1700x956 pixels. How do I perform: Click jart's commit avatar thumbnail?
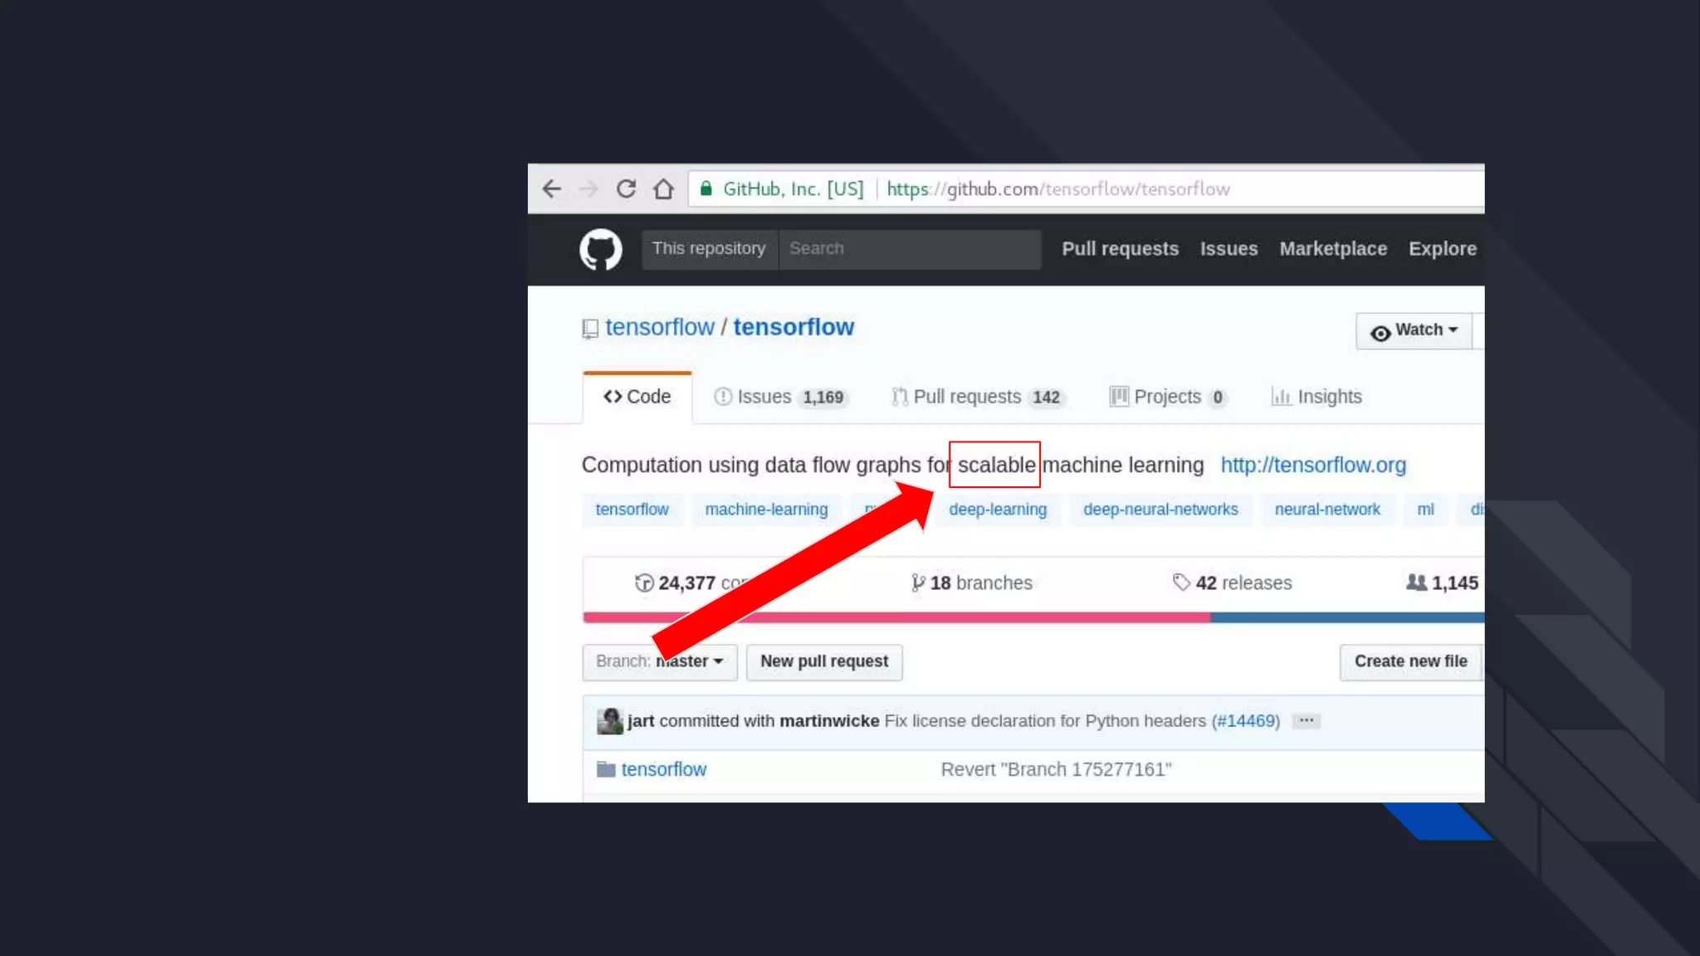click(609, 720)
